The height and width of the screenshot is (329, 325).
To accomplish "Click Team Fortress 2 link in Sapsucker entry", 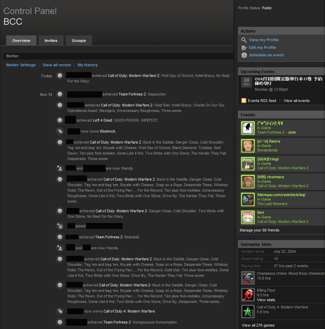I will pyautogui.click(x=132, y=94).
